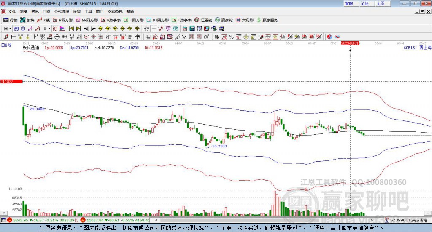Click the pink flag chart icon

62,29
